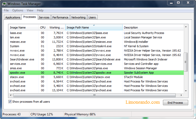The image size is (196, 119).
Task: Click the System CPU value 01
Action: pyautogui.click(x=42, y=46)
